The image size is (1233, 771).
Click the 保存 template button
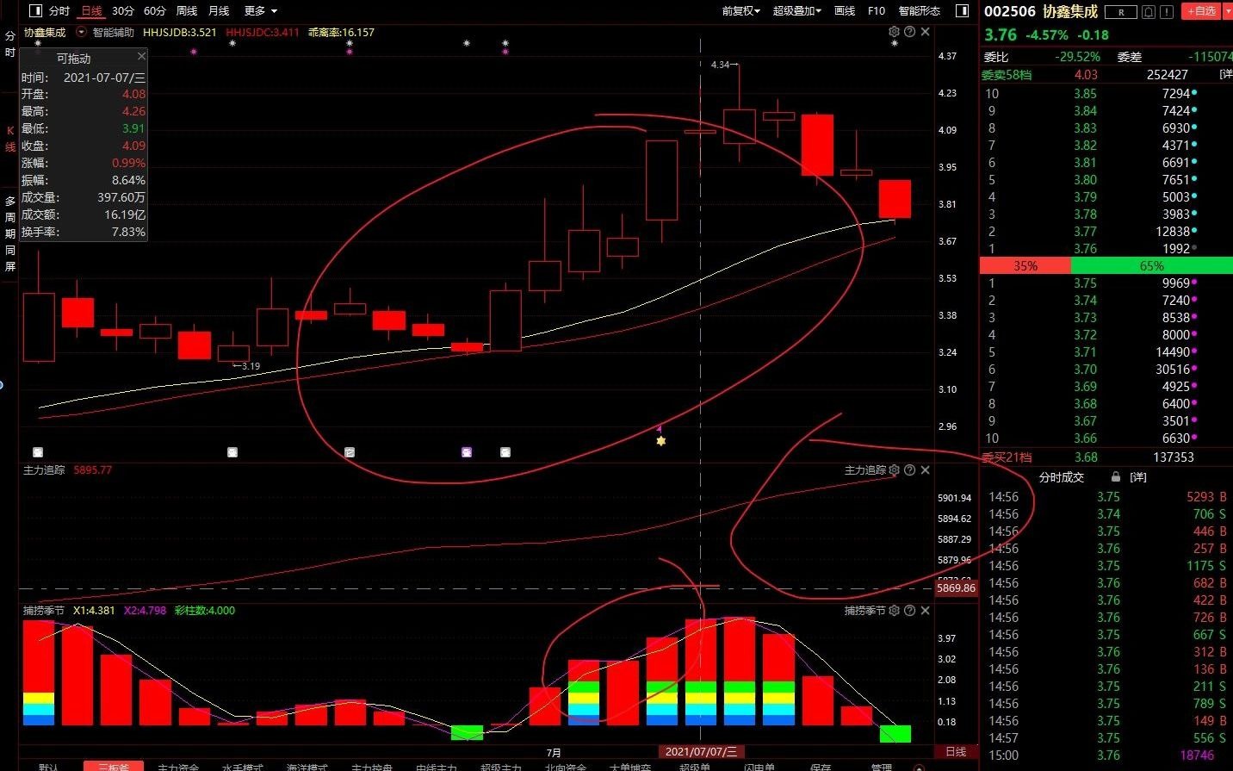click(821, 766)
